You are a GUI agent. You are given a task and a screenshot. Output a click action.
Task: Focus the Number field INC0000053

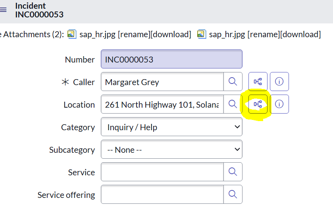click(x=171, y=59)
